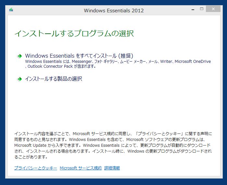This screenshot has height=185, width=227.
Task: Click the agreement paragraph starting 'インストール内容を選ぶことで'
Action: click(113, 145)
